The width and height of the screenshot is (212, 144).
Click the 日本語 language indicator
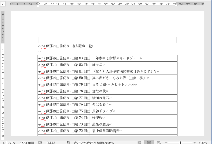coord(51,142)
